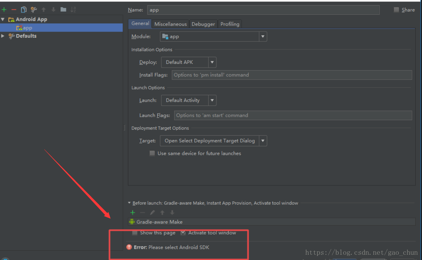Click the Name input field
Screen dimensions: 422x260
click(x=263, y=10)
